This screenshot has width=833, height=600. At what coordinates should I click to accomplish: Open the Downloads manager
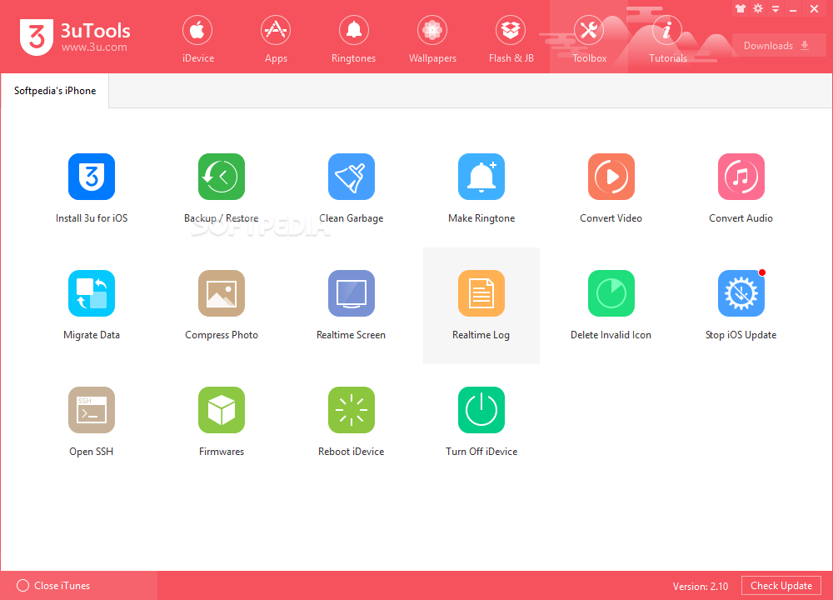click(x=779, y=46)
